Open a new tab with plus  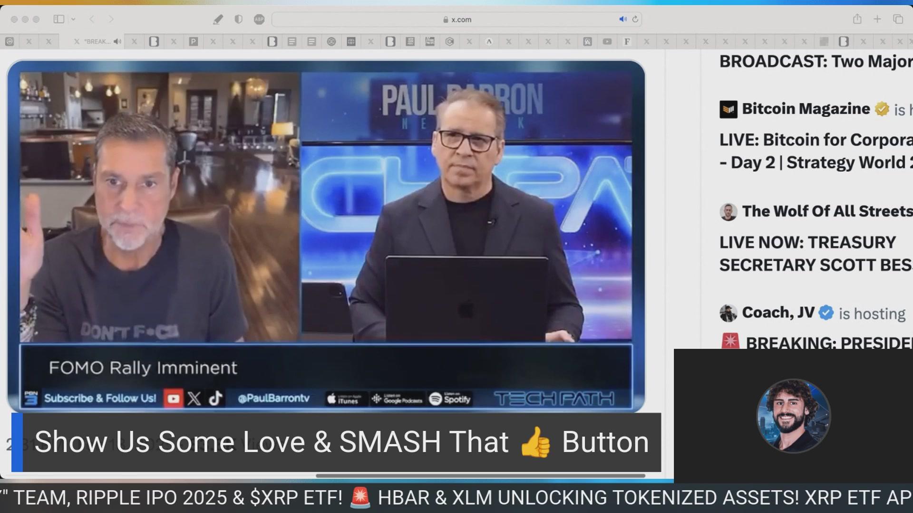[877, 19]
